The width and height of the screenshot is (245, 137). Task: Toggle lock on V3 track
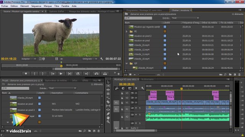pos(122,93)
